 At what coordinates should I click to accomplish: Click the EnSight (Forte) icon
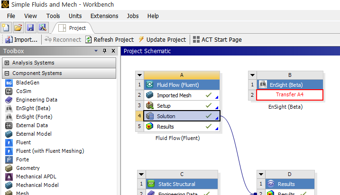(x=9, y=117)
